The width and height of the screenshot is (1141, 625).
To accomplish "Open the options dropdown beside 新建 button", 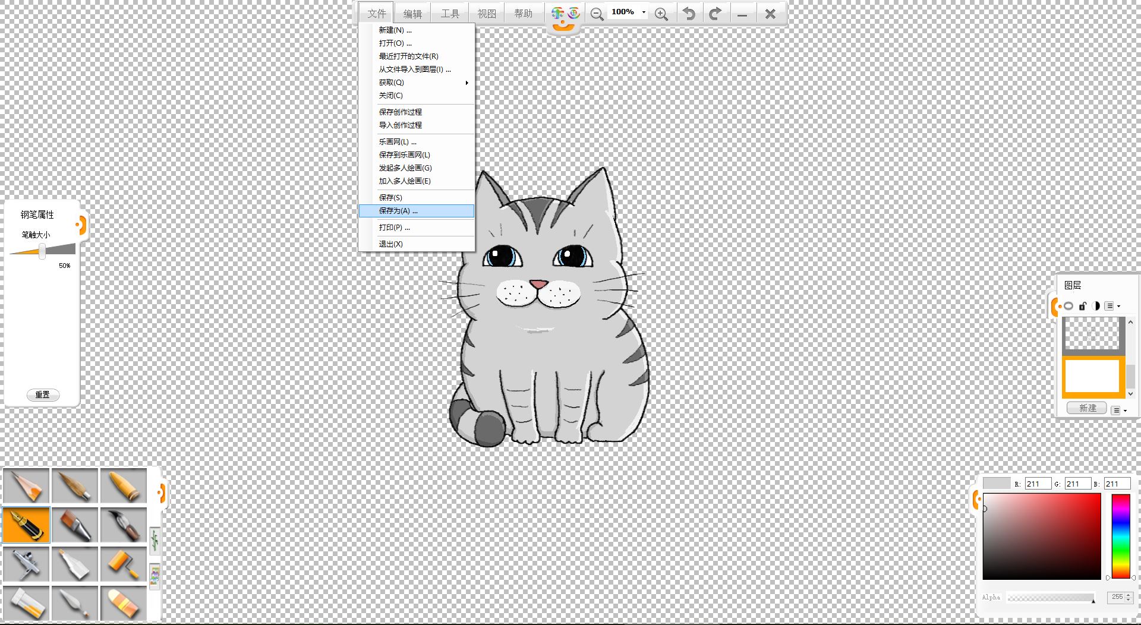I will pyautogui.click(x=1119, y=411).
